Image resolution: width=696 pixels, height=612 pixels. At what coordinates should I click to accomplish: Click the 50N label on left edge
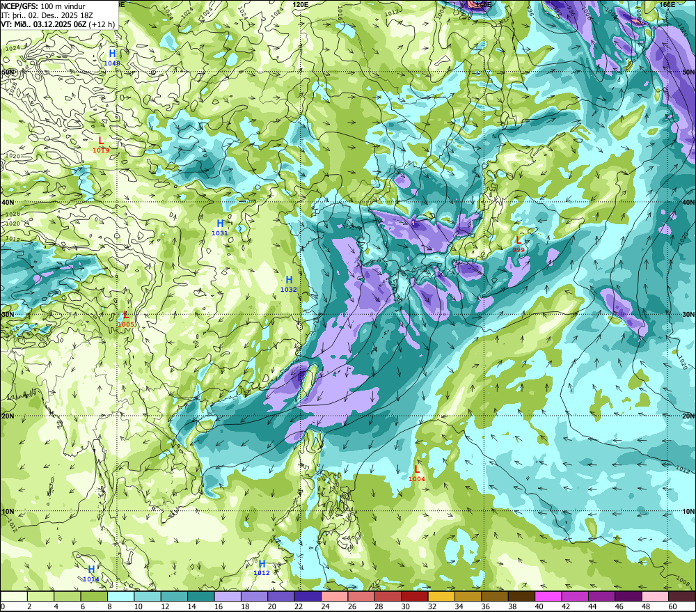[8, 72]
